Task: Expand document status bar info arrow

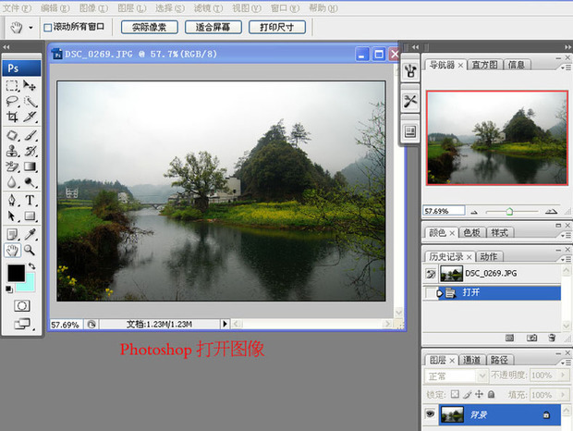Action: pos(225,324)
